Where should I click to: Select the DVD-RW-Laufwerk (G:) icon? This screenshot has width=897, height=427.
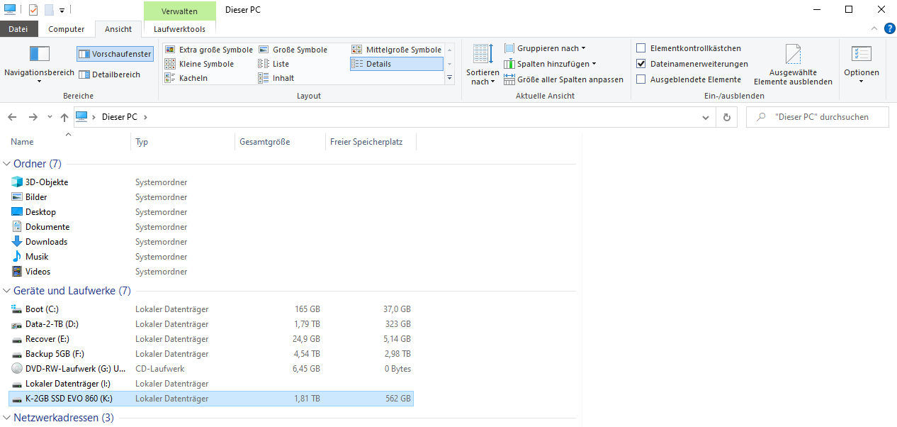(17, 369)
